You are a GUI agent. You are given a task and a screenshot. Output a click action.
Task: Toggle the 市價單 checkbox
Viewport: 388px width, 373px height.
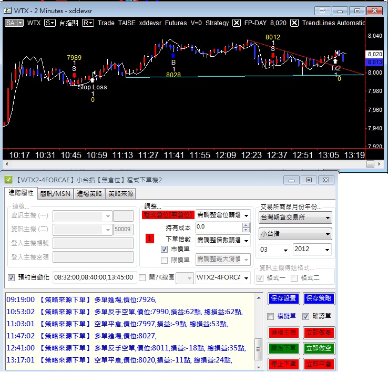pos(165,249)
